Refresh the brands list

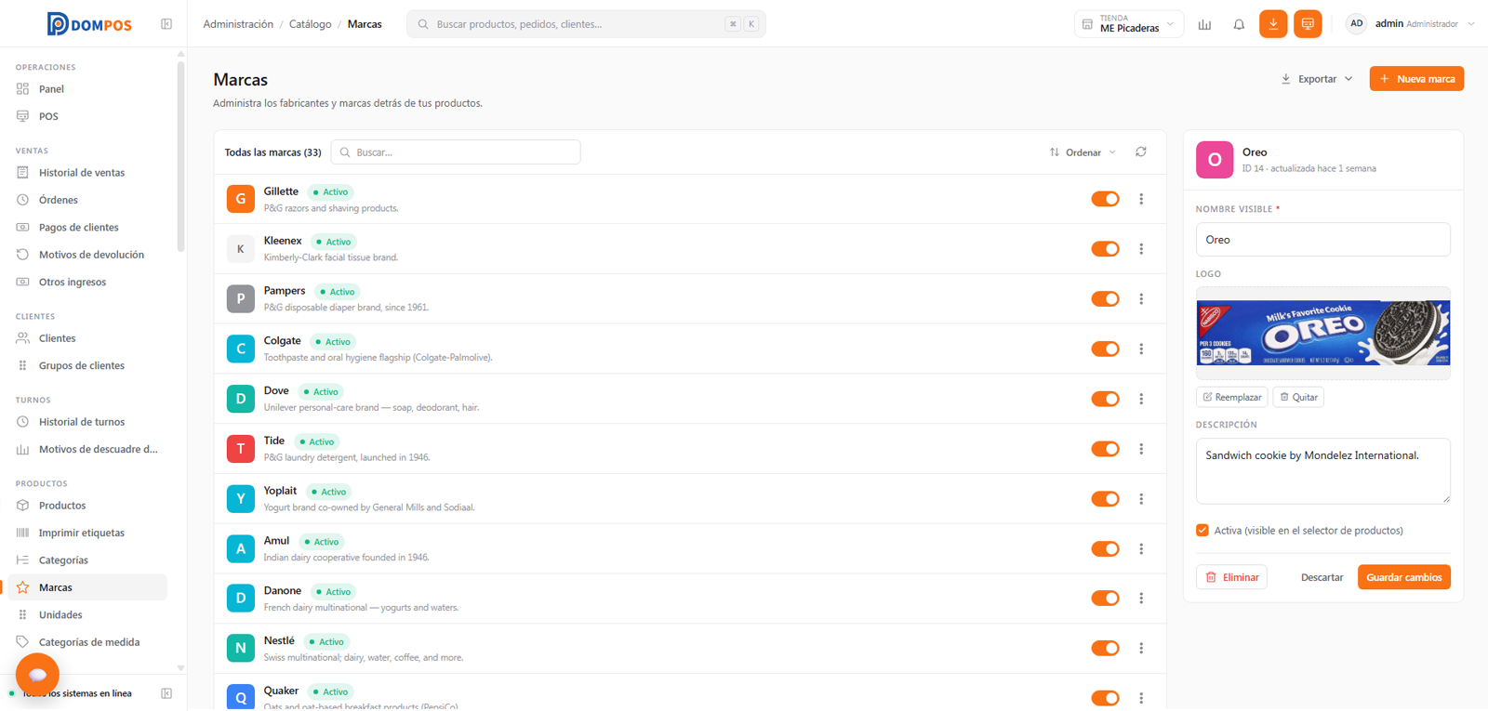1141,152
